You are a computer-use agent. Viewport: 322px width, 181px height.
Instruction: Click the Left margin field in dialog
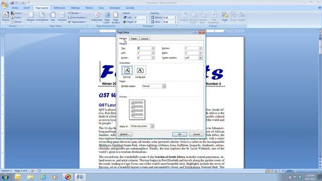pyautogui.click(x=144, y=53)
